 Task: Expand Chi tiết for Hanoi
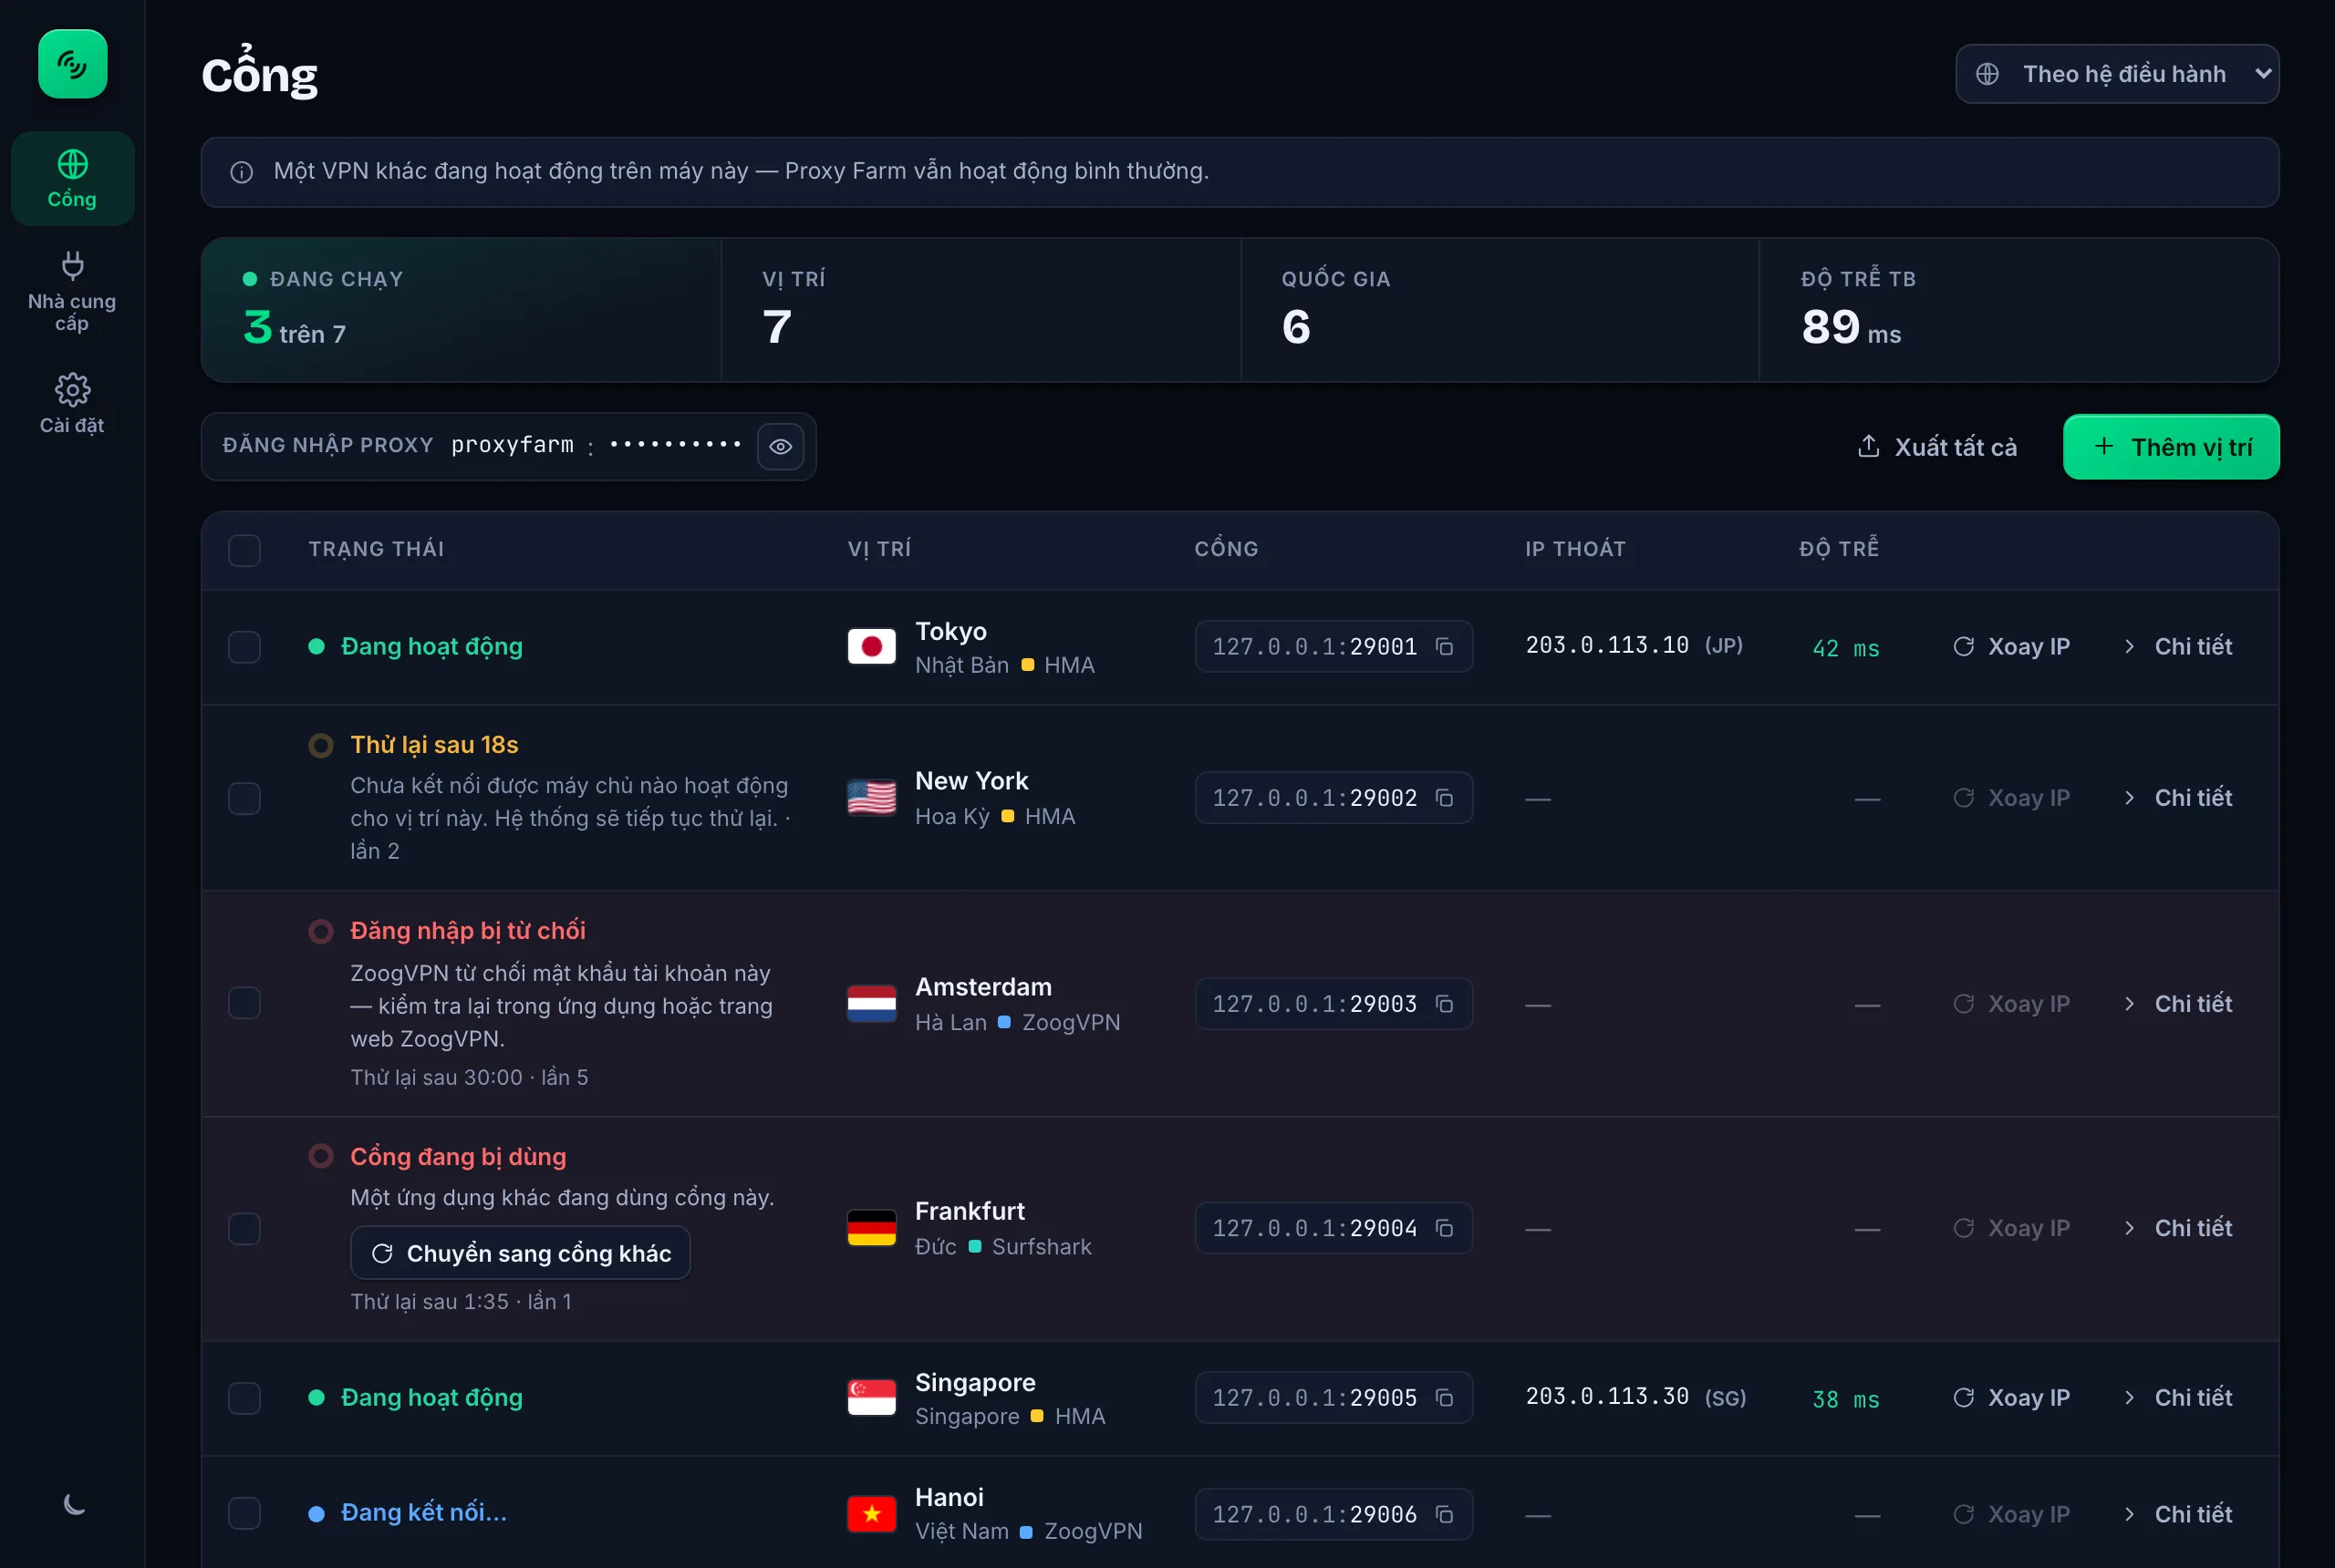tap(2177, 1514)
